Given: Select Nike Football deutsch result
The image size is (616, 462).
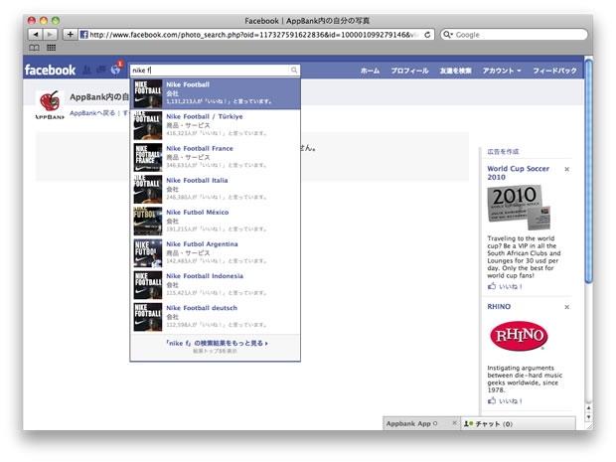Looking at the screenshot, I should pyautogui.click(x=216, y=317).
